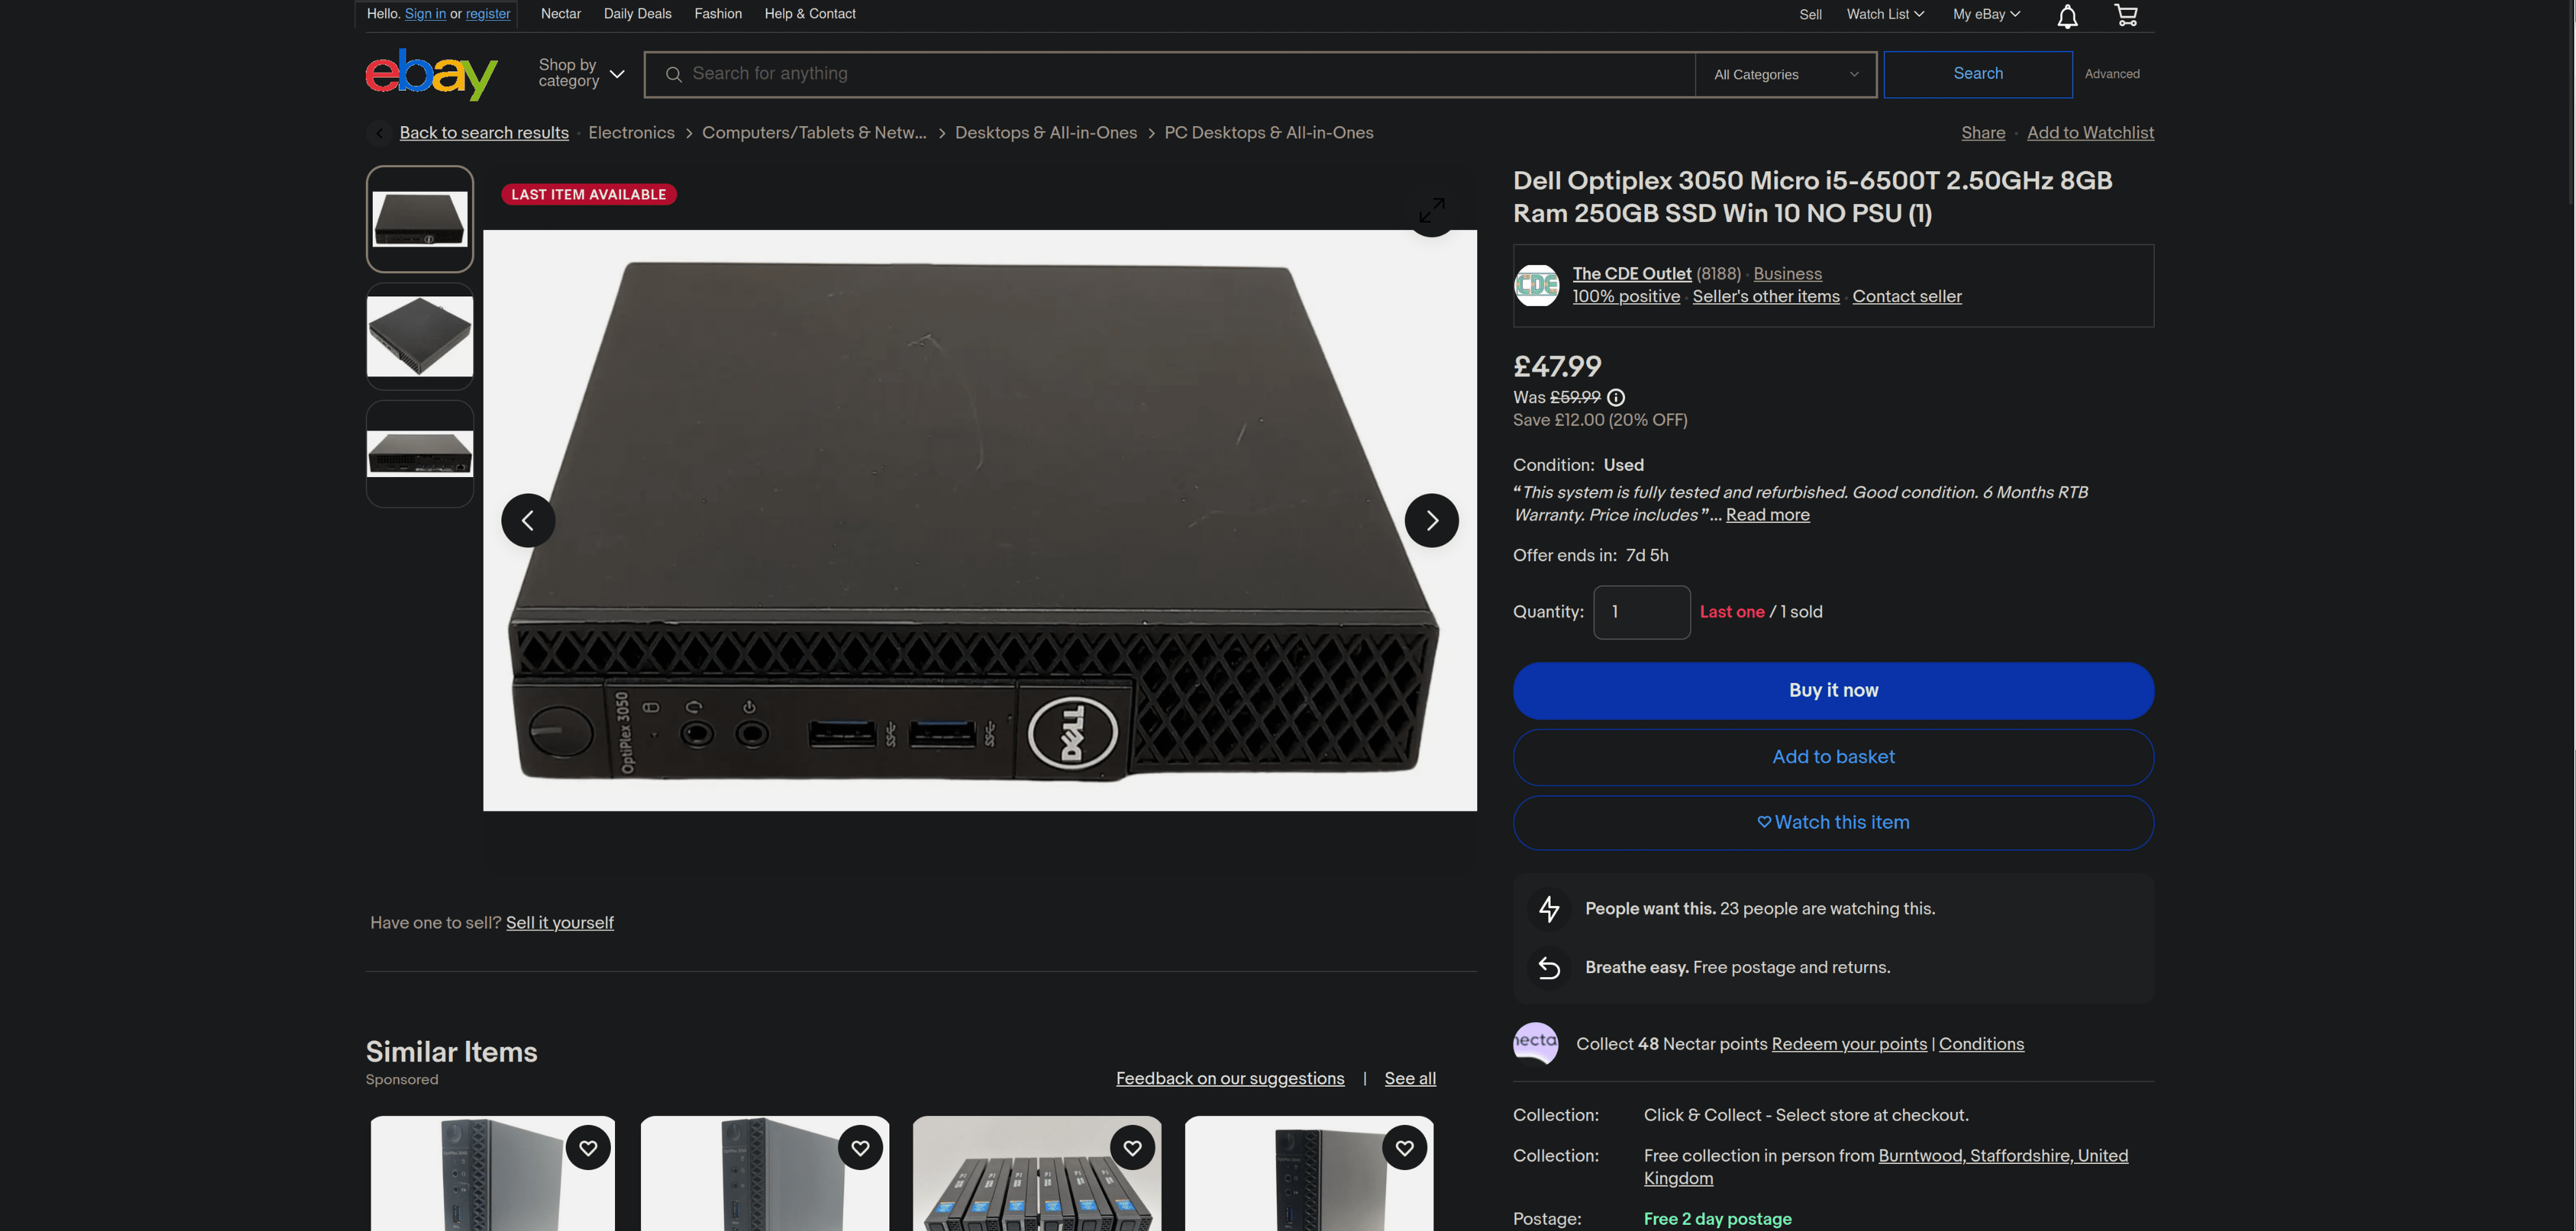Open Daily Deals menu item
2576x1231 pixels.
(638, 14)
